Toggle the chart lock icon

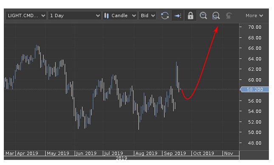(x=190, y=16)
